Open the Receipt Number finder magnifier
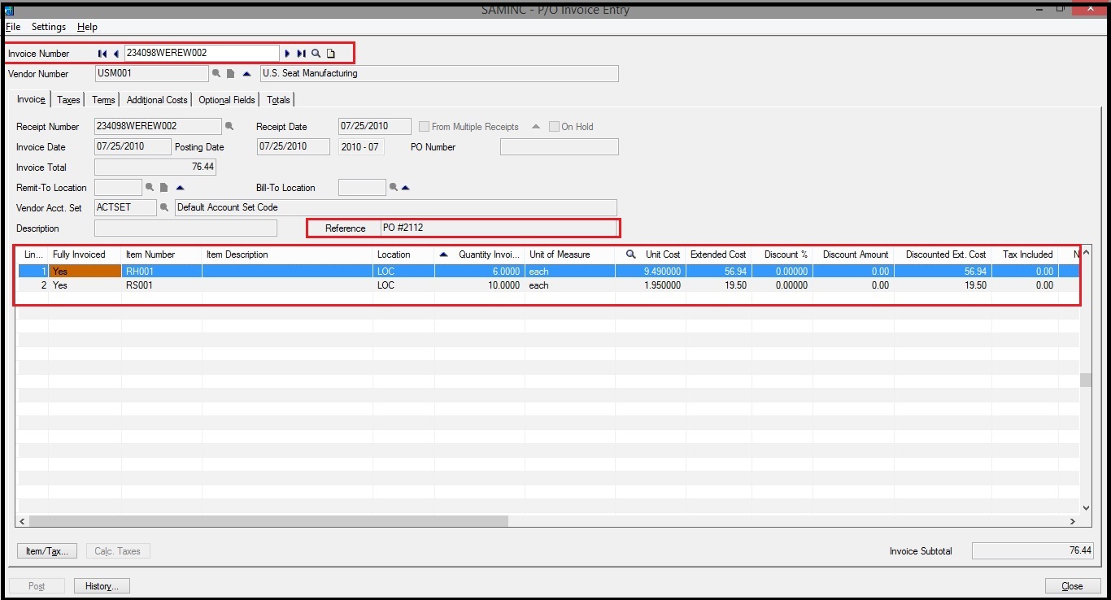The height and width of the screenshot is (600, 1111). pos(229,127)
